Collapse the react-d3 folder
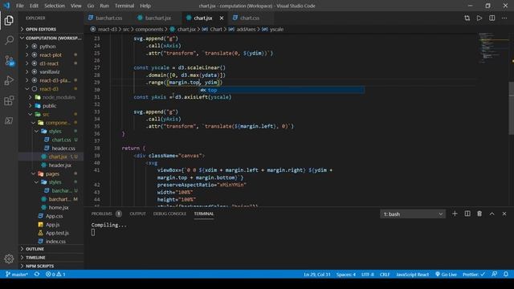 (x=51, y=89)
